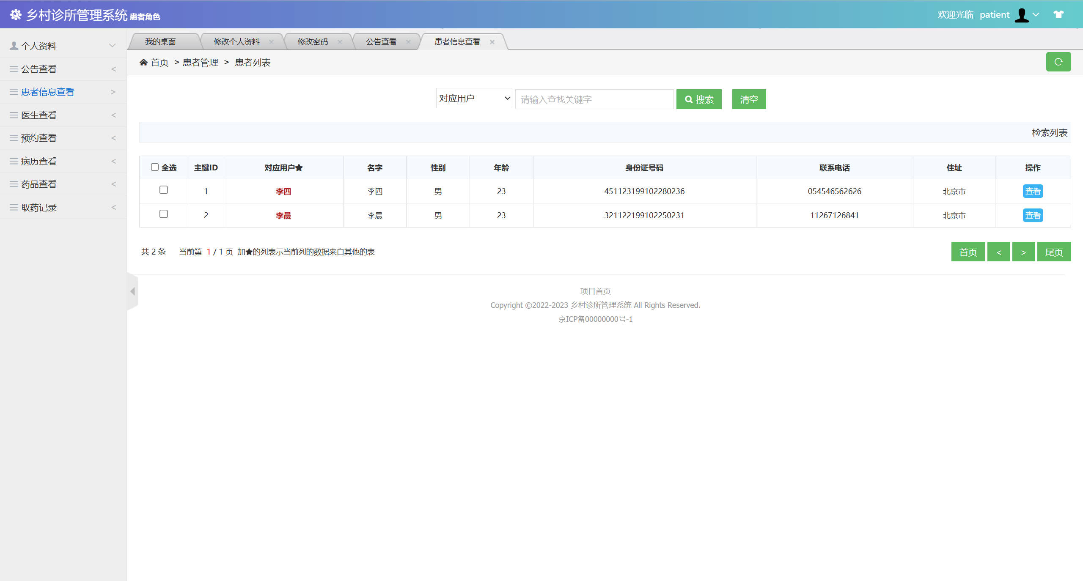The image size is (1083, 581).
Task: Check the checkbox for row of 李四
Action: (164, 190)
